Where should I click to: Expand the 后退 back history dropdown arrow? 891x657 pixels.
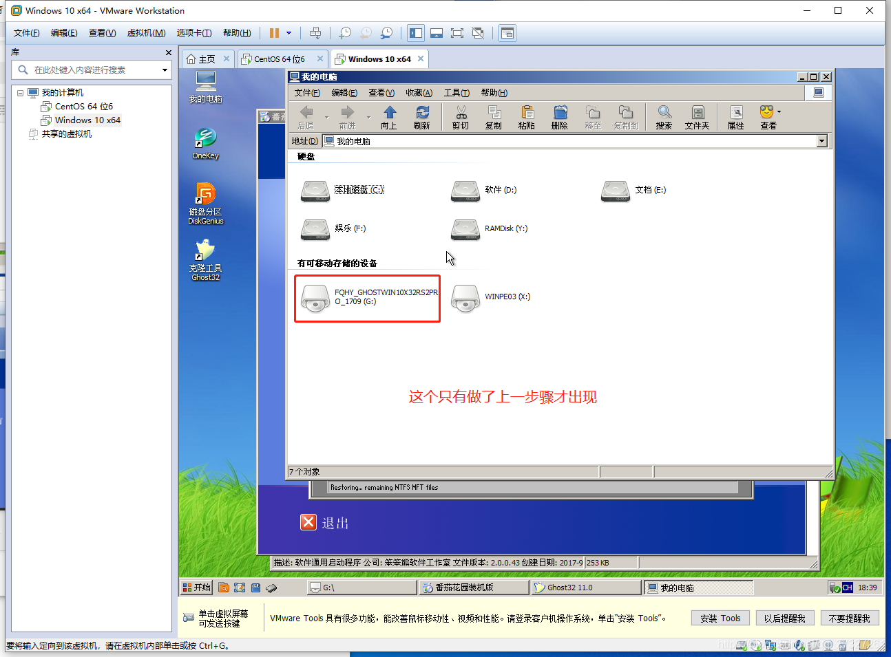tap(326, 118)
